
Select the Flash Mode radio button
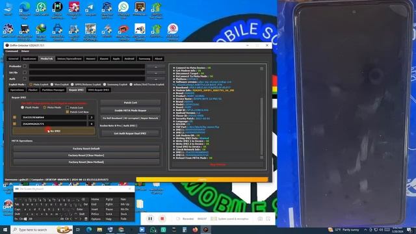pyautogui.click(x=22, y=107)
